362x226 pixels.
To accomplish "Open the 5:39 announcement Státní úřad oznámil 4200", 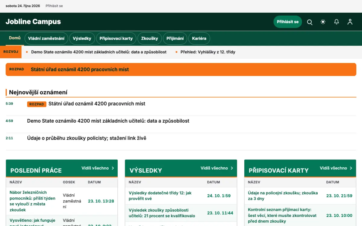I will pyautogui.click(x=97, y=104).
